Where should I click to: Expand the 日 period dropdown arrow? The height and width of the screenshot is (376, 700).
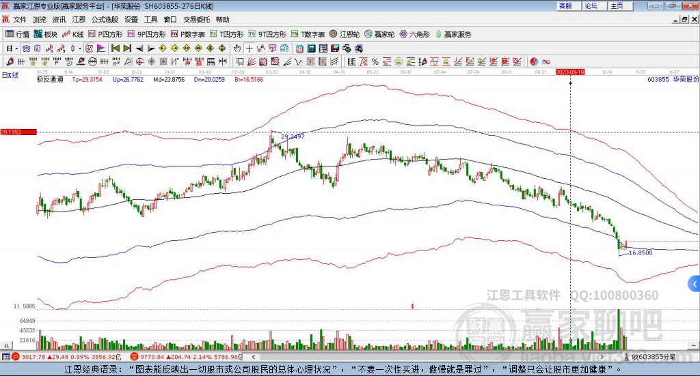click(x=16, y=48)
